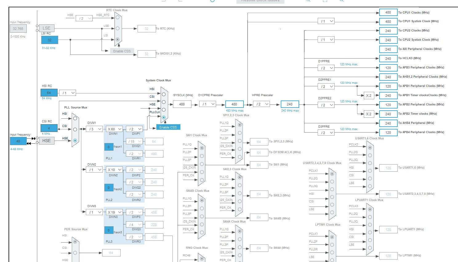The width and height of the screenshot is (458, 262).
Task: Pick PLL2P source in SPI1,2,3 Clock Mux
Action: pyautogui.click(x=240, y=133)
